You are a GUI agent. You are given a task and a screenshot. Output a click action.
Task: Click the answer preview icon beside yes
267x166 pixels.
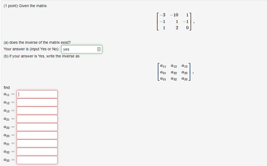point(99,49)
